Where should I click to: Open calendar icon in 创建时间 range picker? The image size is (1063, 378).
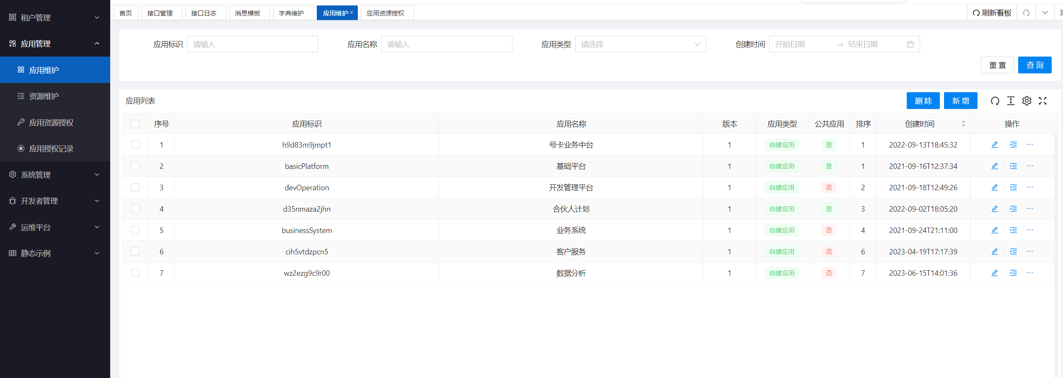coord(910,44)
